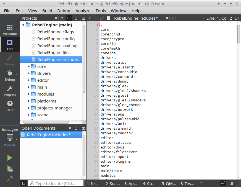Switch to Edit mode

point(10,45)
